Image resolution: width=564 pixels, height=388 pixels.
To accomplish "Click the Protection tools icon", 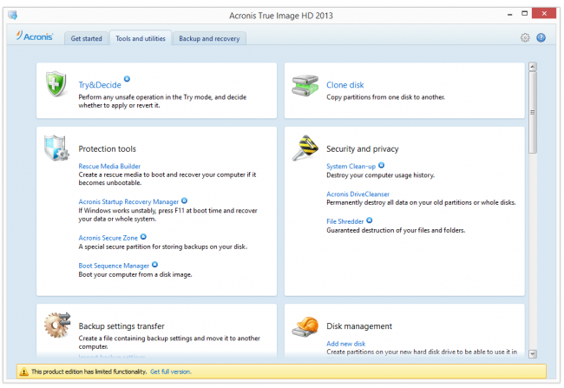I will pos(56,148).
